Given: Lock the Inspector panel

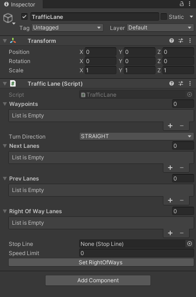Looking at the screenshot, I should pyautogui.click(x=182, y=4).
